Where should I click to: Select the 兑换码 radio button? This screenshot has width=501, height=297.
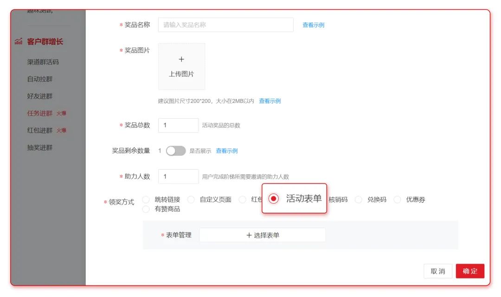359,199
